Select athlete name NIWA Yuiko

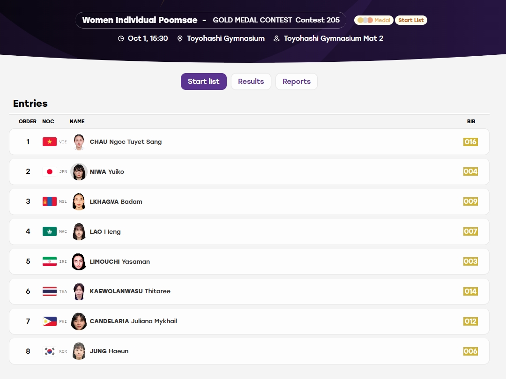(x=107, y=171)
